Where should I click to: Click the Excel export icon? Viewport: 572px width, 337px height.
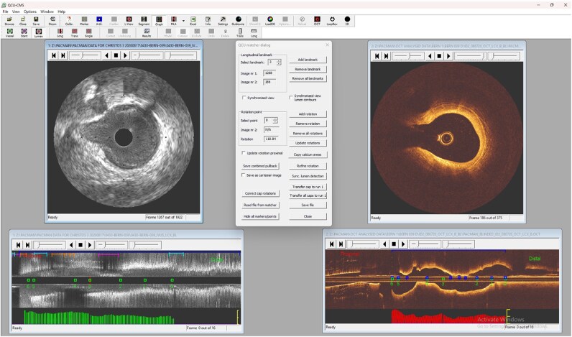click(193, 21)
